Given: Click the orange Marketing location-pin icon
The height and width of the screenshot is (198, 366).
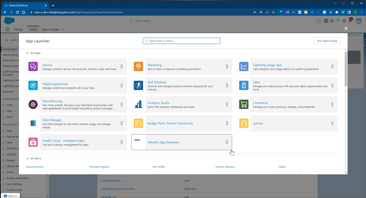Looking at the screenshot, I should click(x=138, y=66).
